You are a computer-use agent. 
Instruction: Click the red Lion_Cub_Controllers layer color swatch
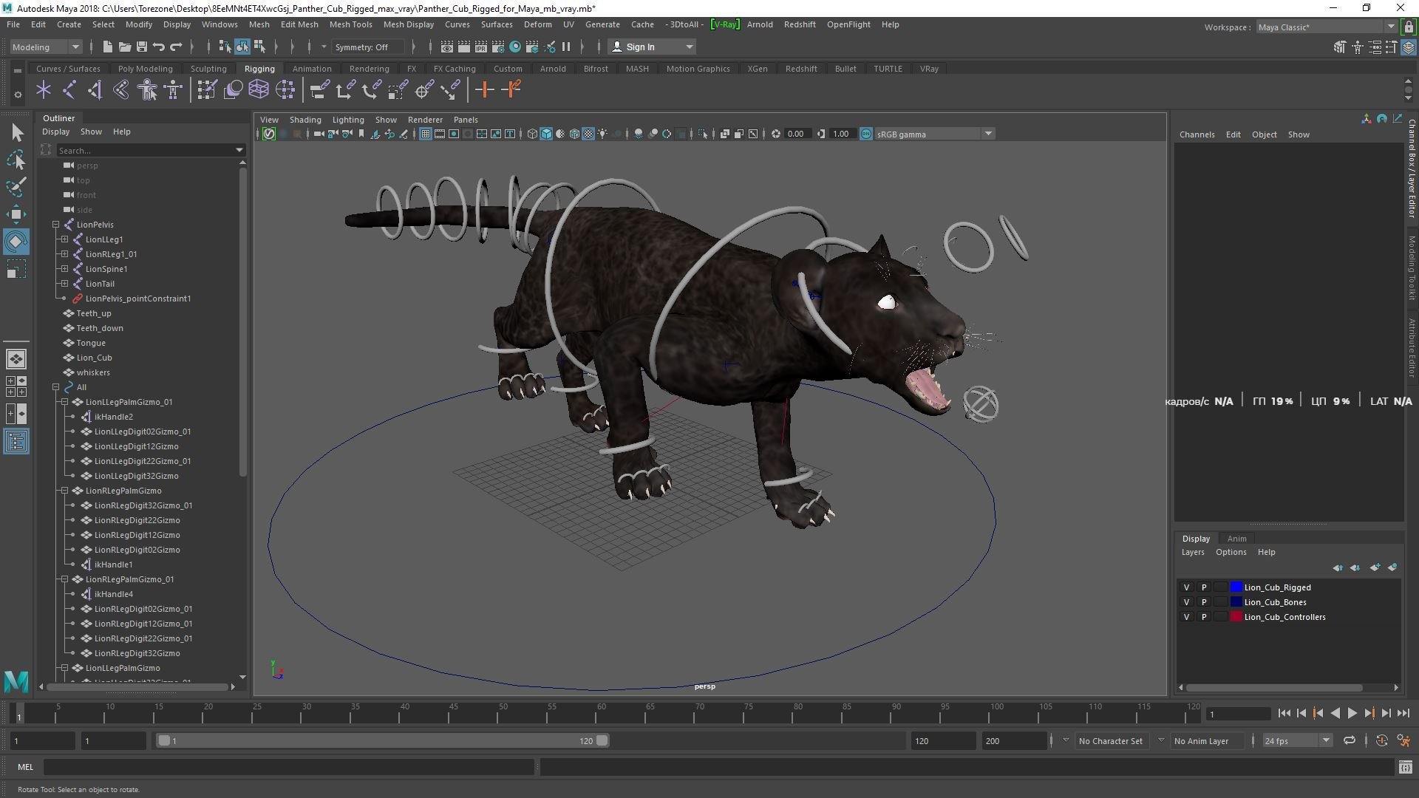(1236, 617)
